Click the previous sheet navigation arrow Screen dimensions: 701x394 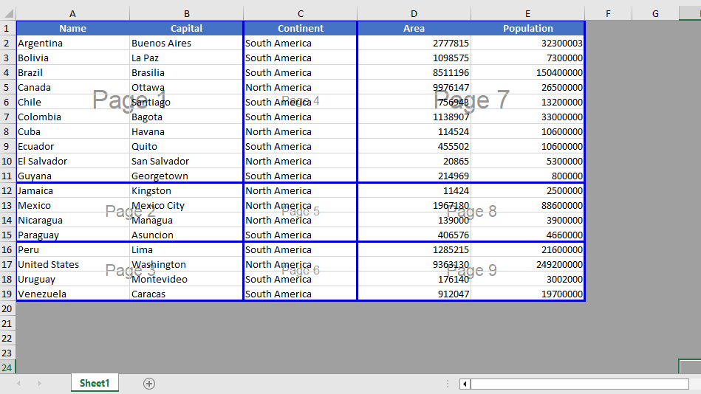[x=18, y=383]
